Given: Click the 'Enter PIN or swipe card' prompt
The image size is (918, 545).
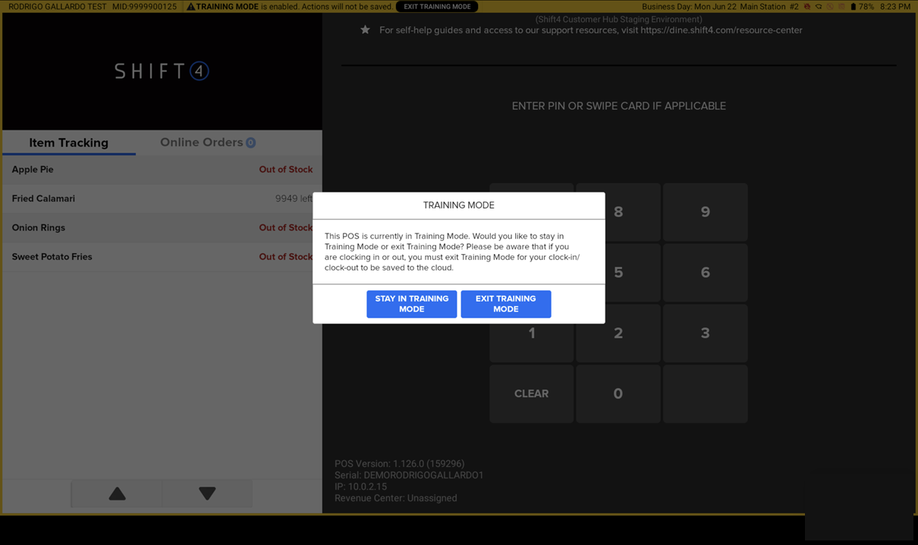Looking at the screenshot, I should click(x=618, y=106).
